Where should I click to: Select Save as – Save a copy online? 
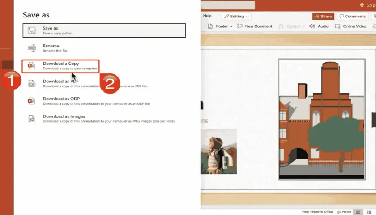click(x=104, y=30)
